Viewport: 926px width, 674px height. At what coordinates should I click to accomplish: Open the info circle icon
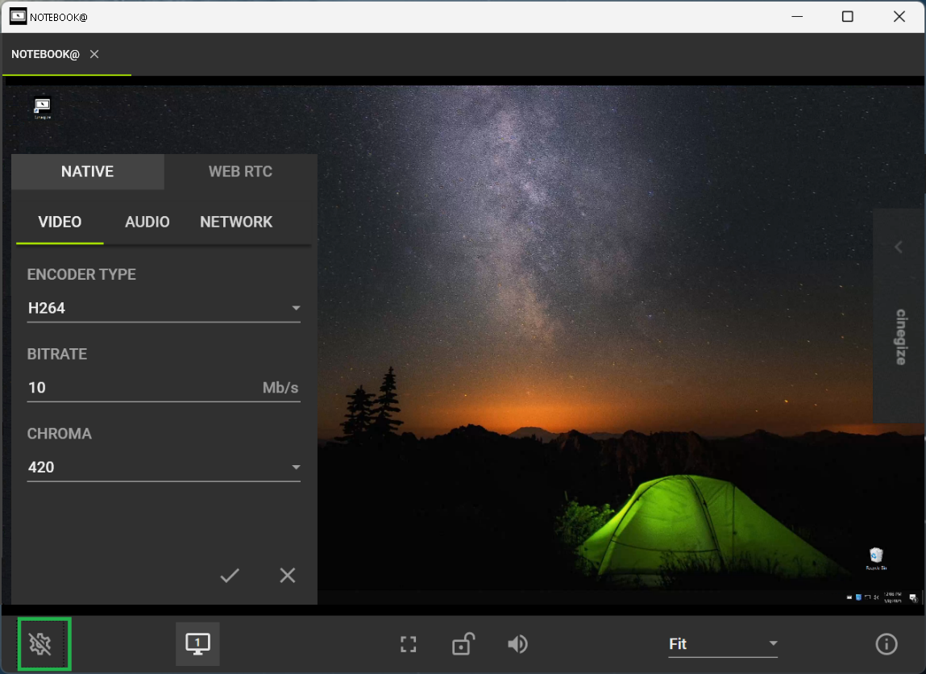pos(887,643)
